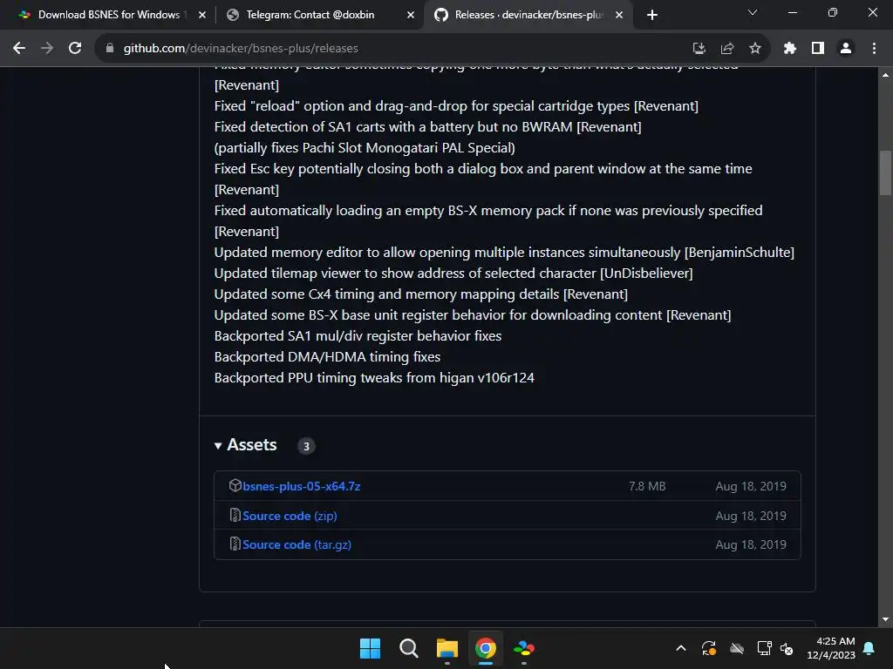Screen dimensions: 893x669
Task: Click the Assets count badge showing 3
Action: coord(306,446)
